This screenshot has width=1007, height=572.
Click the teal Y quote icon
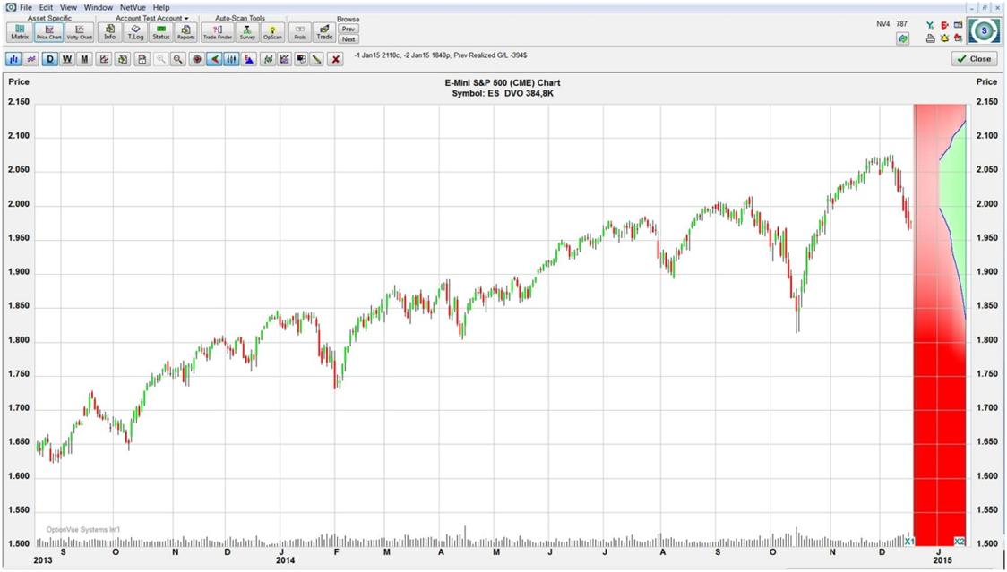pyautogui.click(x=930, y=25)
